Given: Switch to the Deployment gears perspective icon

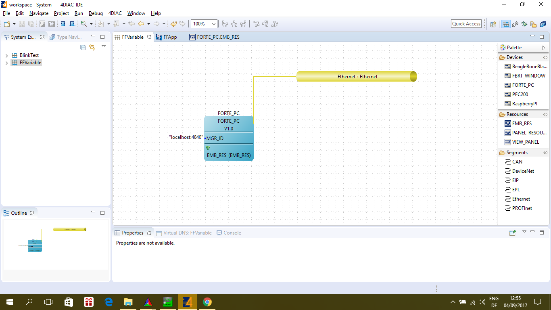Looking at the screenshot, I should 515,24.
